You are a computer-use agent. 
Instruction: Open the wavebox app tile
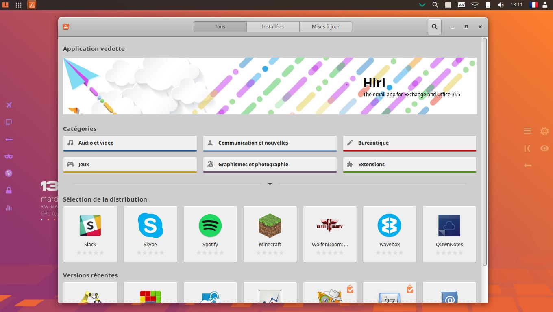[390, 234]
